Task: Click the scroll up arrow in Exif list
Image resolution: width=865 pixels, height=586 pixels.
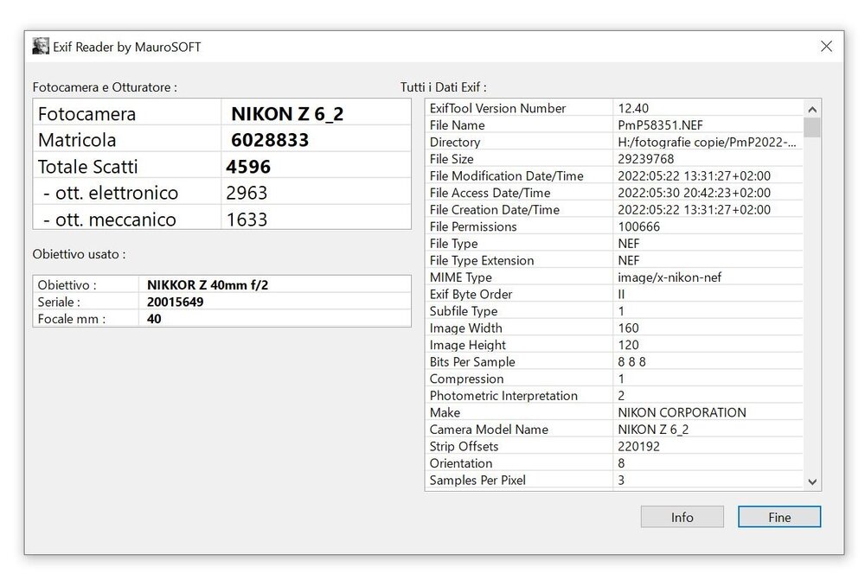Action: [812, 109]
